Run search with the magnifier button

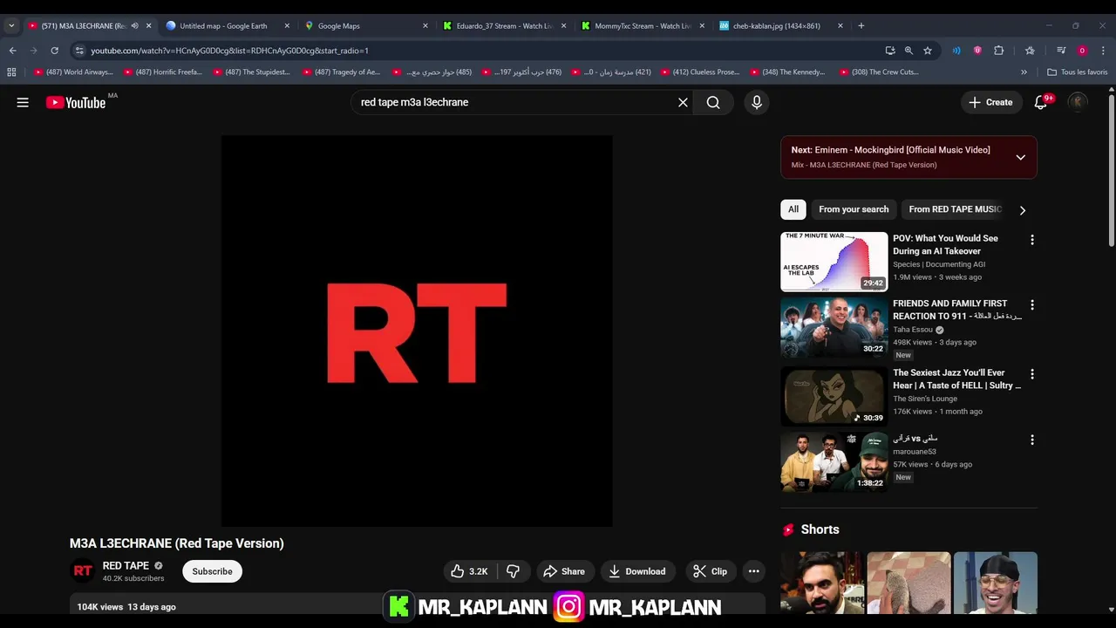[x=713, y=102]
